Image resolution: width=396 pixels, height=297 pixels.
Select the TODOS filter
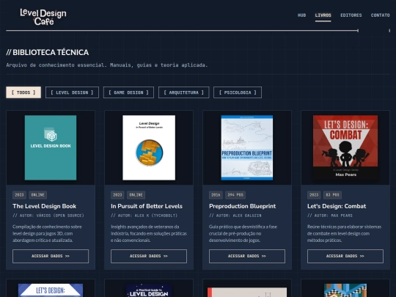pyautogui.click(x=23, y=92)
